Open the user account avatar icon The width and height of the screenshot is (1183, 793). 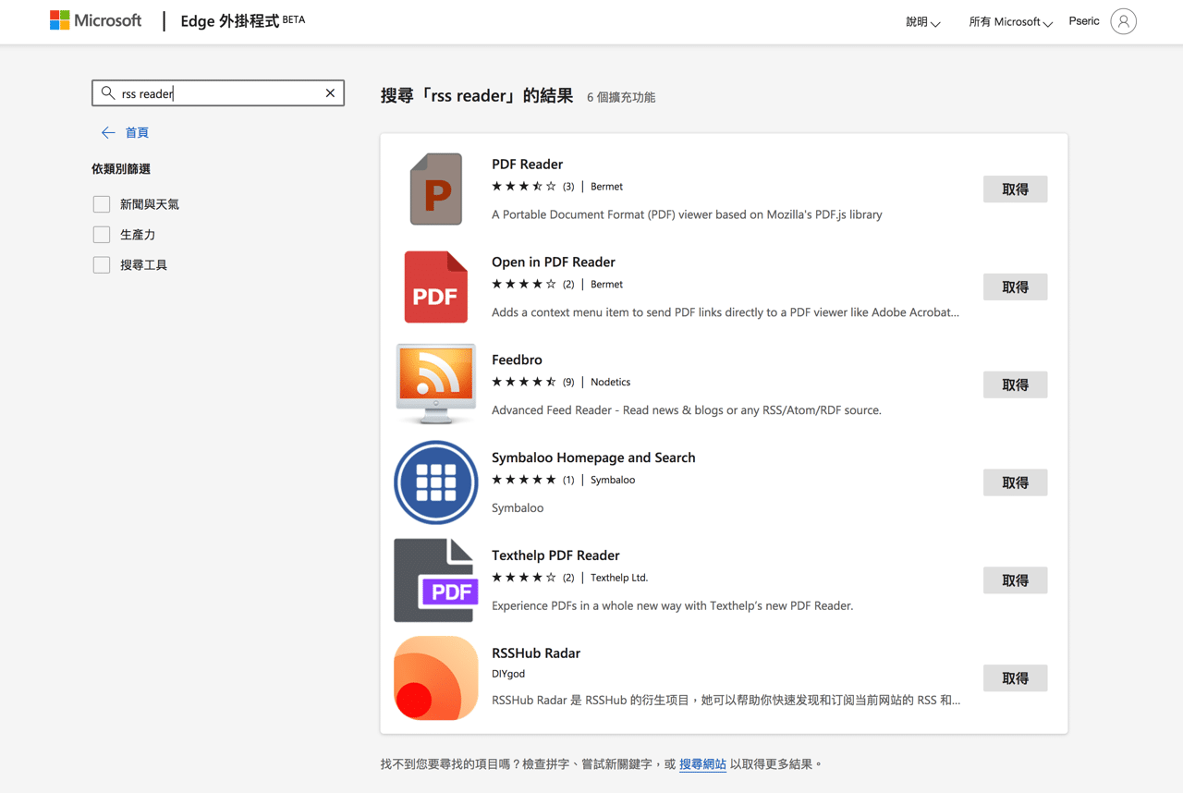point(1123,21)
